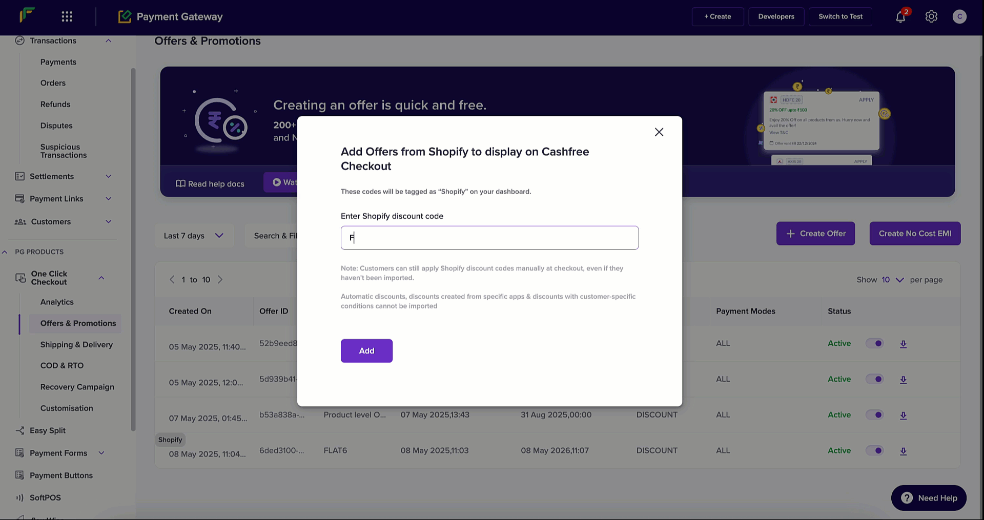Go to previous page arrow
This screenshot has width=984, height=520.
click(x=172, y=280)
